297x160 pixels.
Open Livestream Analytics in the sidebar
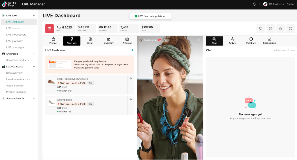pyautogui.click(x=18, y=79)
